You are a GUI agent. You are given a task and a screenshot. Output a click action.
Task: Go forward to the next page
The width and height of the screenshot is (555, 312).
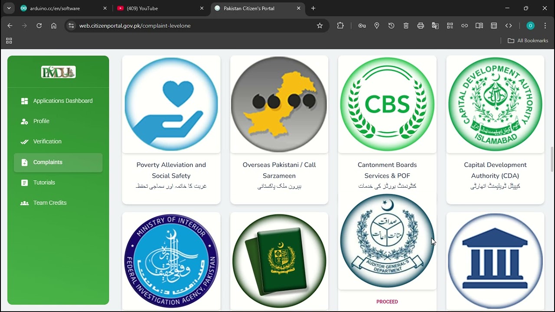(24, 26)
